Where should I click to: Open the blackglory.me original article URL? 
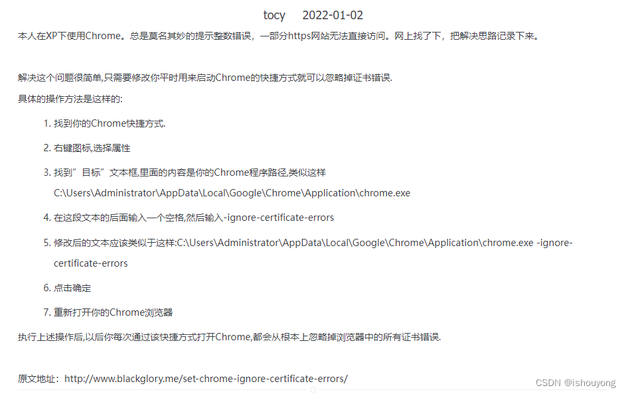[206, 379]
